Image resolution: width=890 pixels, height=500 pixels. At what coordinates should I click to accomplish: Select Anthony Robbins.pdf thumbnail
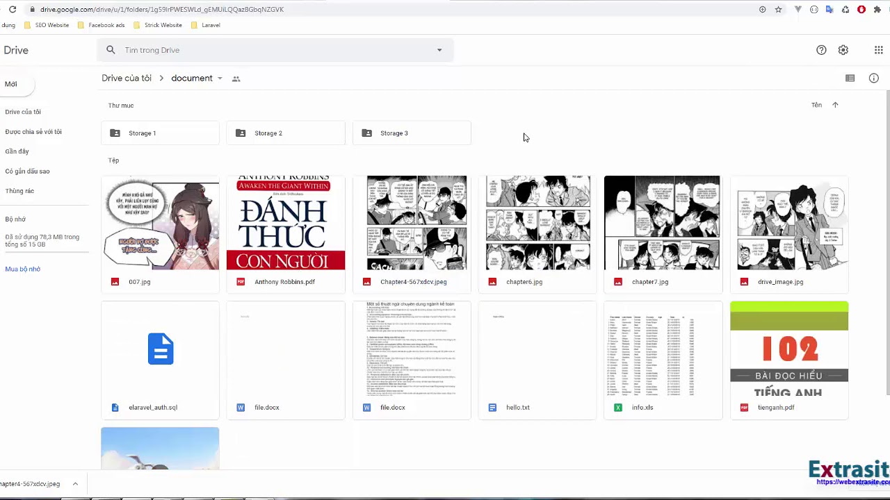click(x=286, y=223)
